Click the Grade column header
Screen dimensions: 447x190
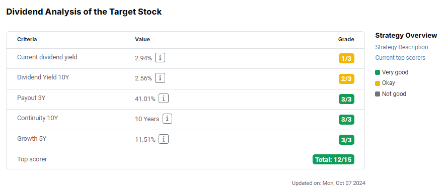tap(346, 39)
